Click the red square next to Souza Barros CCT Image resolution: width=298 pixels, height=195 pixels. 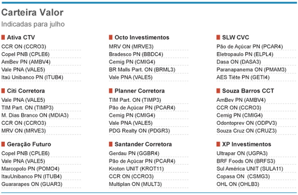click(218, 91)
